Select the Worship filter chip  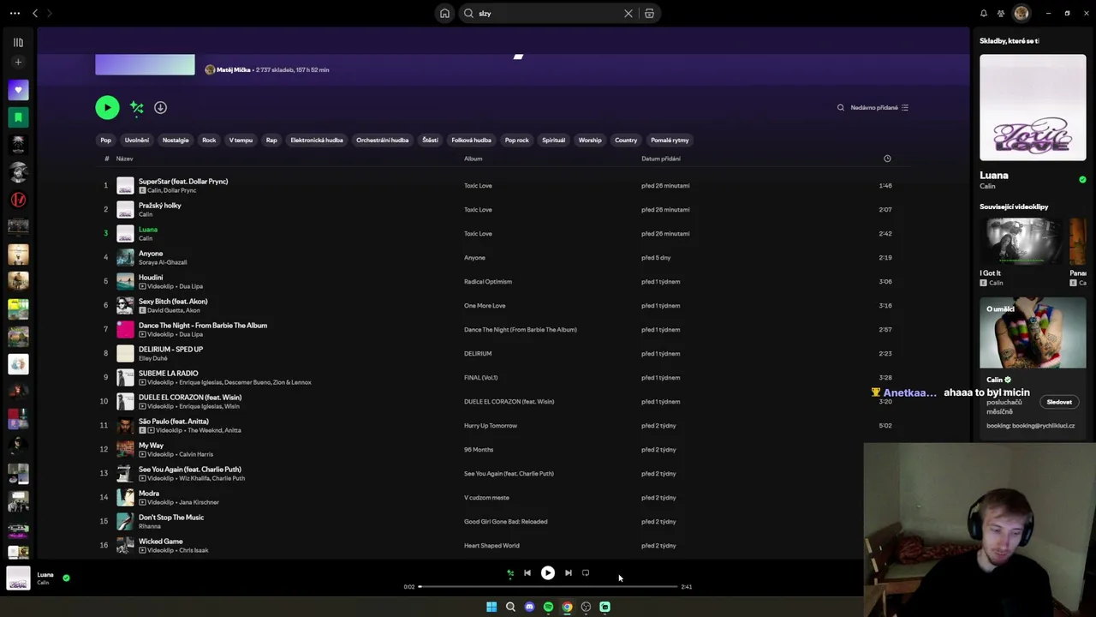pos(590,141)
